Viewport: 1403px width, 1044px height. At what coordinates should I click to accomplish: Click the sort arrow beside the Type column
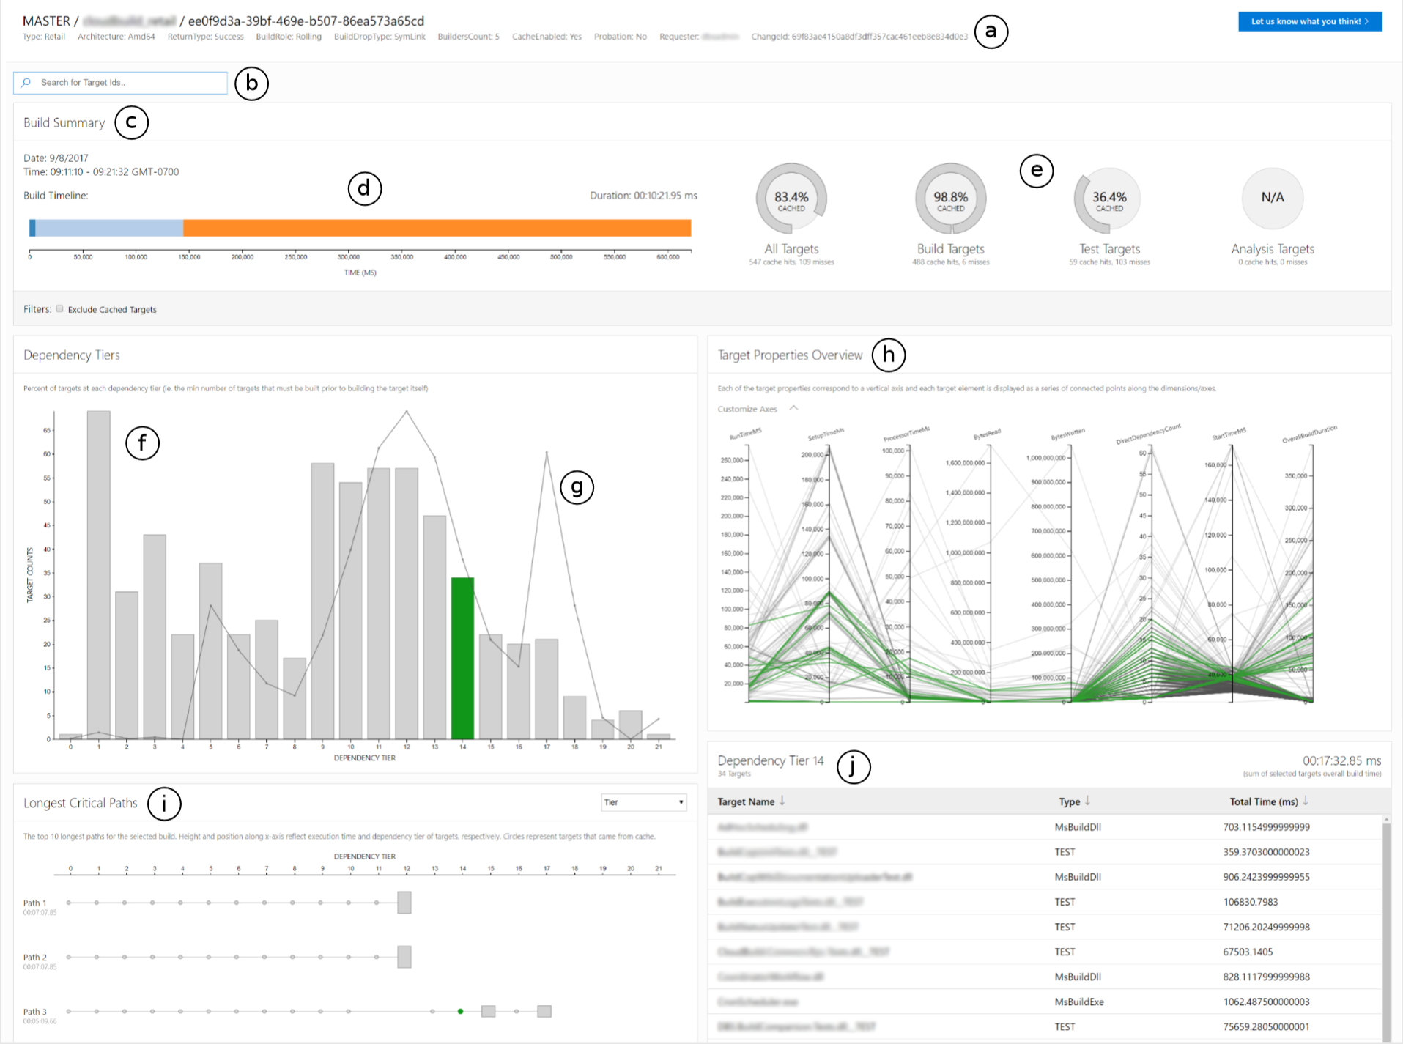pos(1087,801)
